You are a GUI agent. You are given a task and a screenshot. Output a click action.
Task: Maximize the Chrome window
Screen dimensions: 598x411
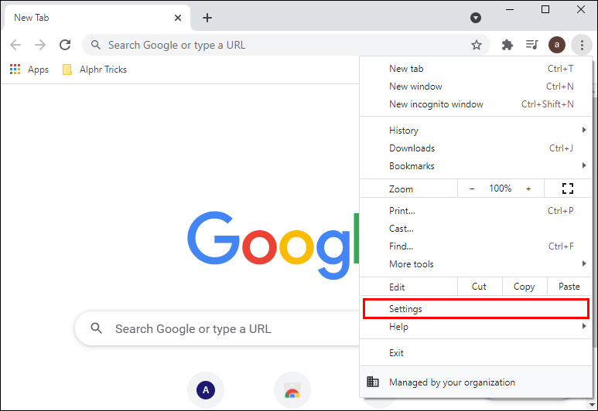[545, 9]
